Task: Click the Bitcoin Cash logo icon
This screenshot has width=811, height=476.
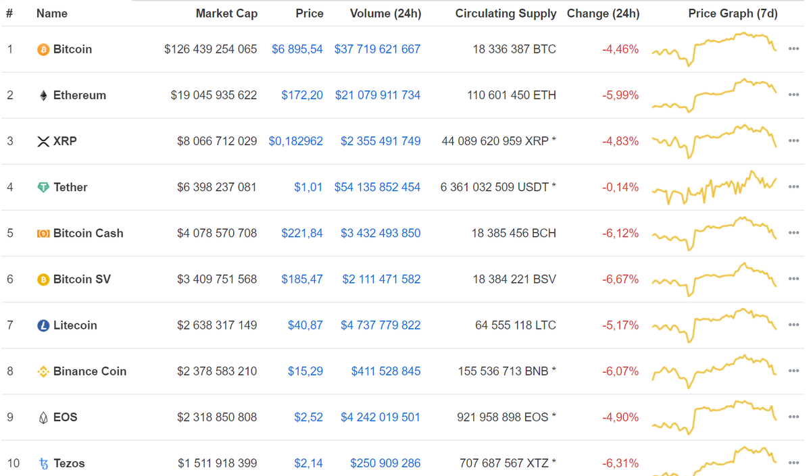Action: coord(43,233)
